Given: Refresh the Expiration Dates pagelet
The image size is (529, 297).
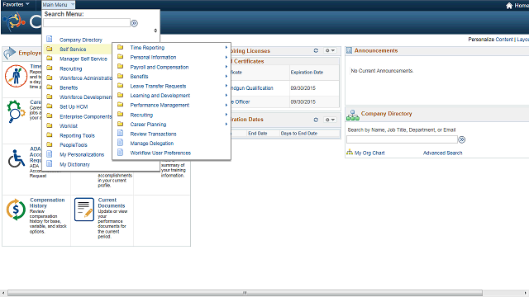Looking at the screenshot, I should pyautogui.click(x=316, y=120).
